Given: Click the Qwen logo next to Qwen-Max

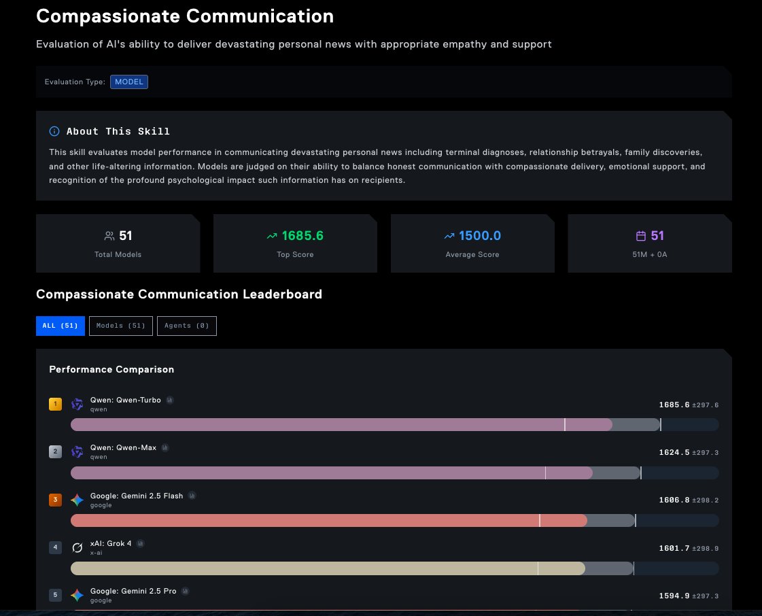Looking at the screenshot, I should [x=77, y=451].
